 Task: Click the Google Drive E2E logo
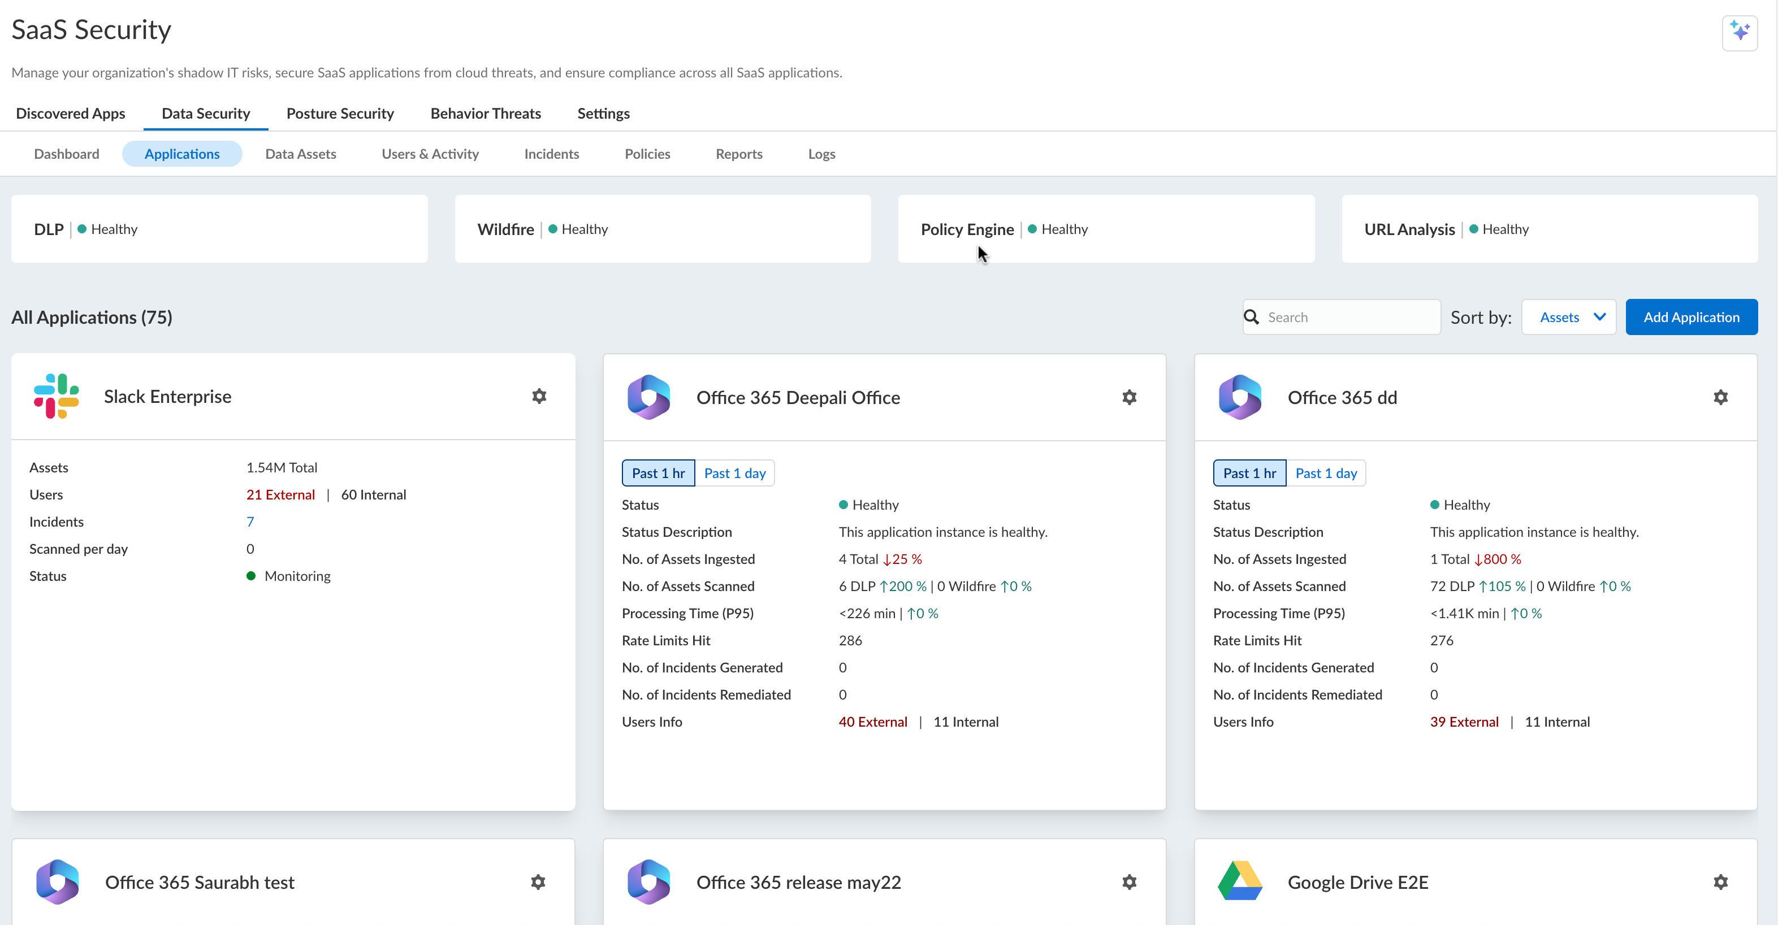[x=1240, y=881]
